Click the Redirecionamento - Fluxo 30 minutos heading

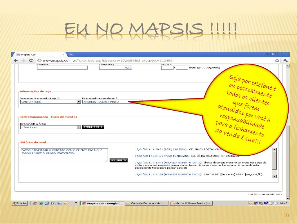click(48, 117)
